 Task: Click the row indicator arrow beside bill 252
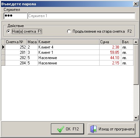(3, 47)
